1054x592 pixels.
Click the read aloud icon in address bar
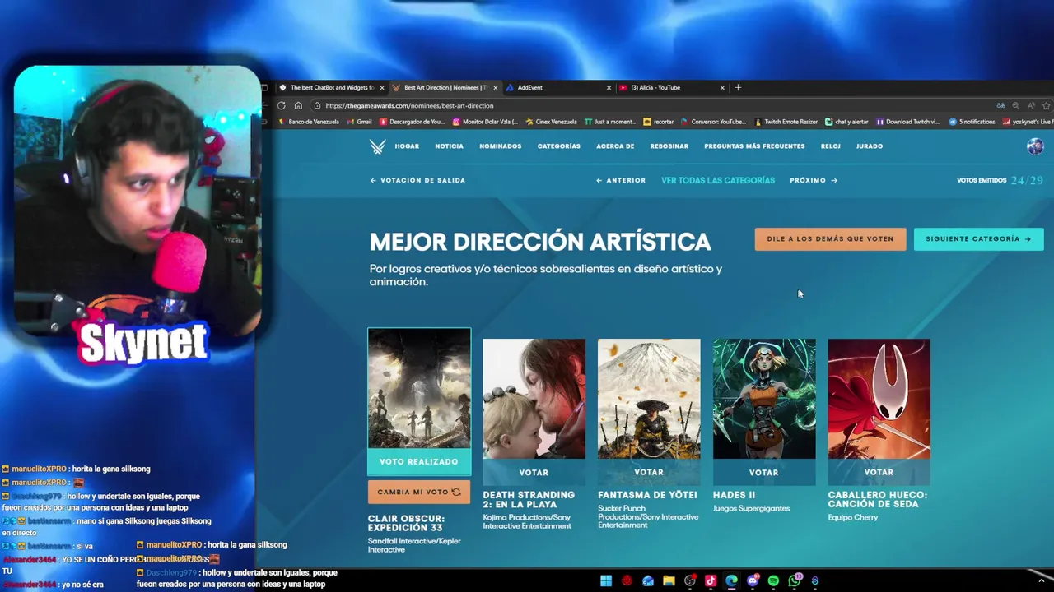[x=1031, y=105]
